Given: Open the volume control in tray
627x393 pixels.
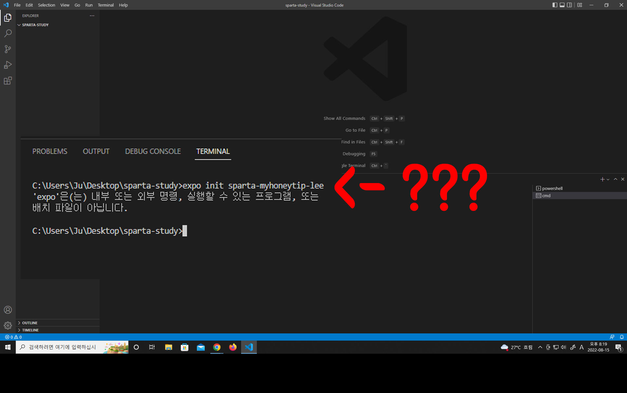Looking at the screenshot, I should pos(563,347).
